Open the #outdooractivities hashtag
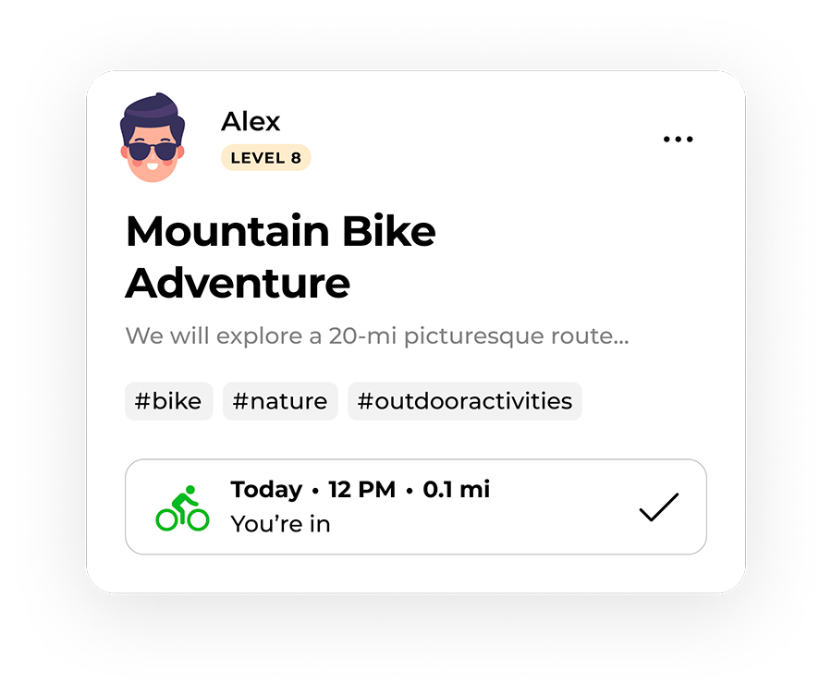This screenshot has width=832, height=695. click(x=465, y=401)
